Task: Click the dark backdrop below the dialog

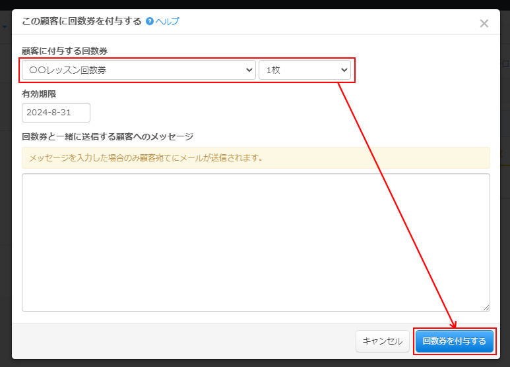Action: click(x=255, y=363)
